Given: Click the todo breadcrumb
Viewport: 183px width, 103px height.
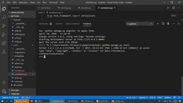Looking at the screenshot, I should pyautogui.click(x=41, y=13).
